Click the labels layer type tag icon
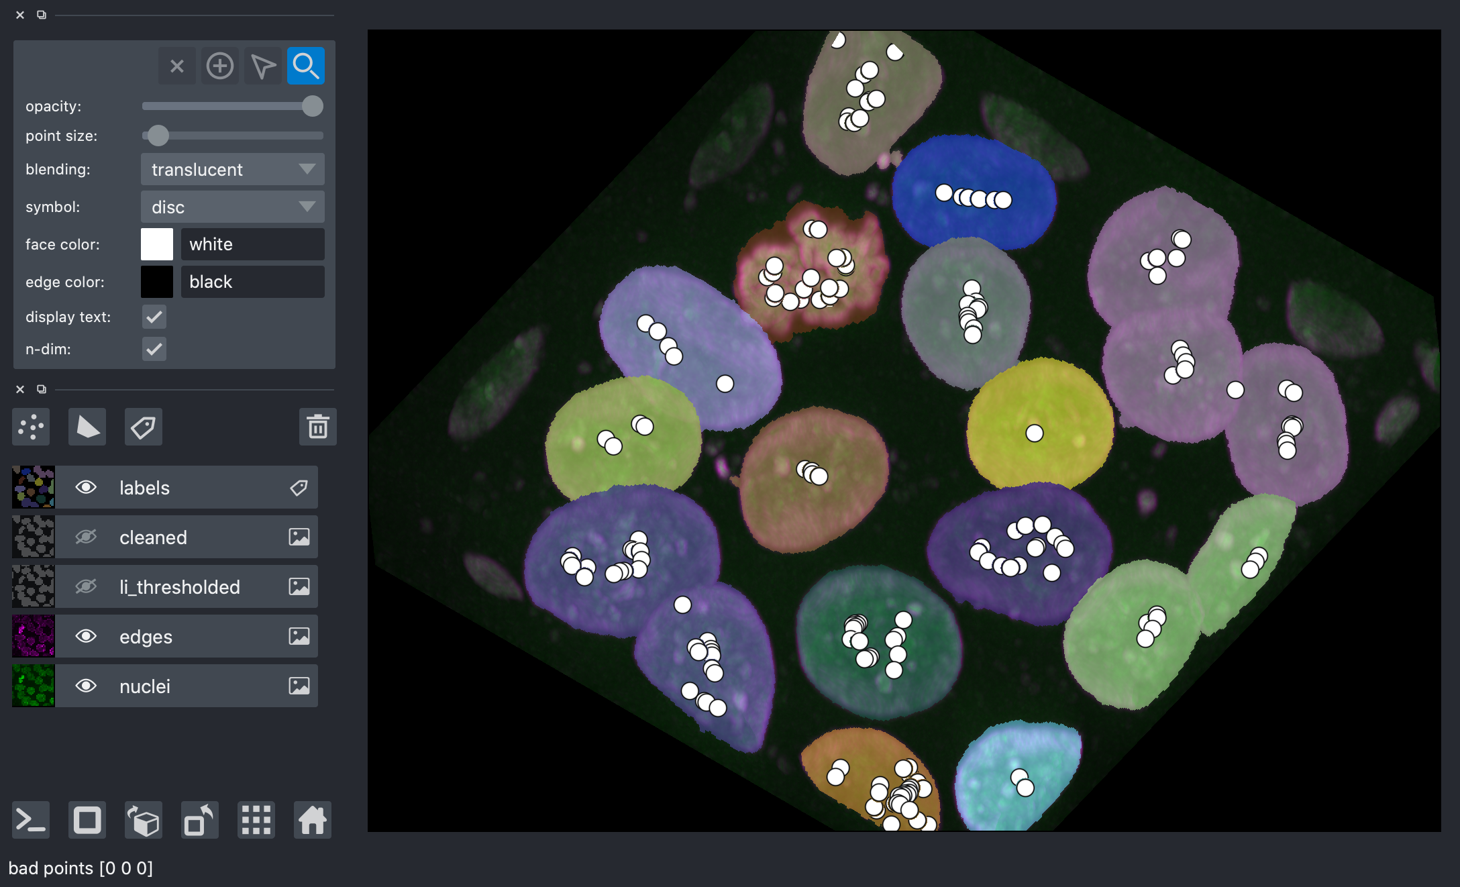1460x887 pixels. [299, 488]
